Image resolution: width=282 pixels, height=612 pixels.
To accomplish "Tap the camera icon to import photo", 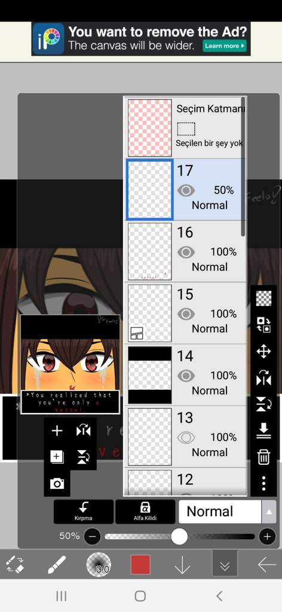I will pyautogui.click(x=57, y=484).
